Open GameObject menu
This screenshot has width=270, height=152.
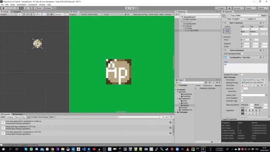click(x=22, y=5)
